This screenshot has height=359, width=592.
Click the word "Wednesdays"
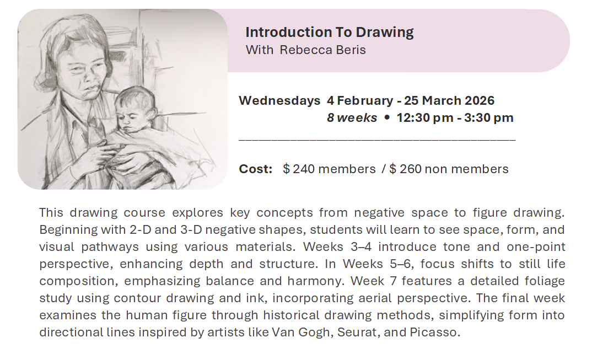279,101
